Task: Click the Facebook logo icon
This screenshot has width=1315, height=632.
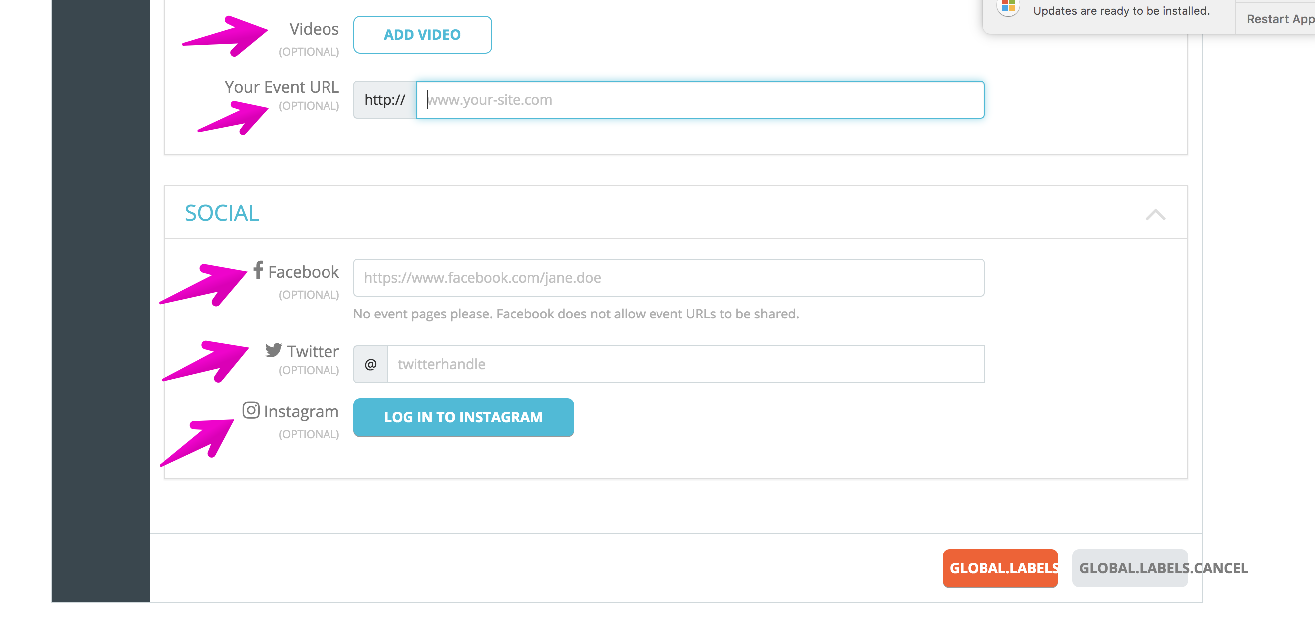Action: pyautogui.click(x=258, y=270)
